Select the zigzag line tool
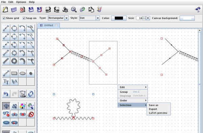 click(x=6, y=73)
